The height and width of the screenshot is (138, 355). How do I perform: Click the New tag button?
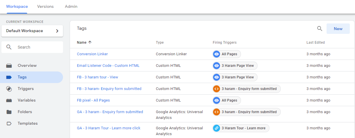pos(338,29)
